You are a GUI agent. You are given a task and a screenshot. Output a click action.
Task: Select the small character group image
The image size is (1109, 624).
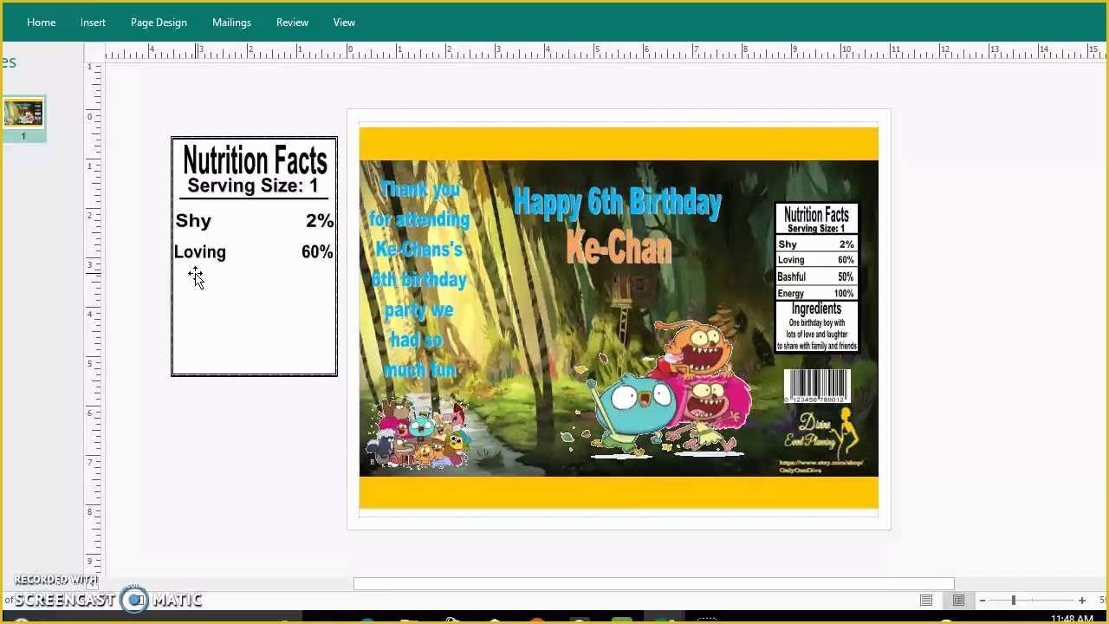click(418, 435)
